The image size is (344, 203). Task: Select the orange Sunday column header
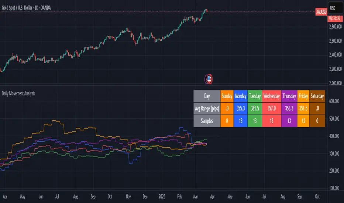click(x=227, y=96)
